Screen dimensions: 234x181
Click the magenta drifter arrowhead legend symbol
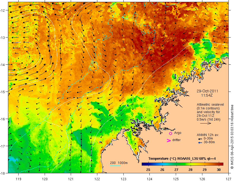[x=169, y=140]
